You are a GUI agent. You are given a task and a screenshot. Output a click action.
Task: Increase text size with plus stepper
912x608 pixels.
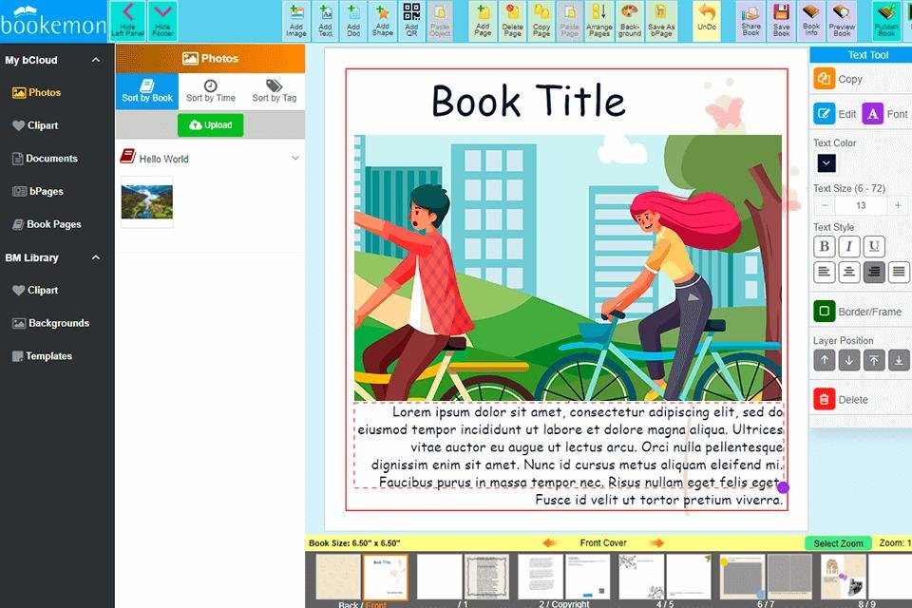(x=898, y=205)
